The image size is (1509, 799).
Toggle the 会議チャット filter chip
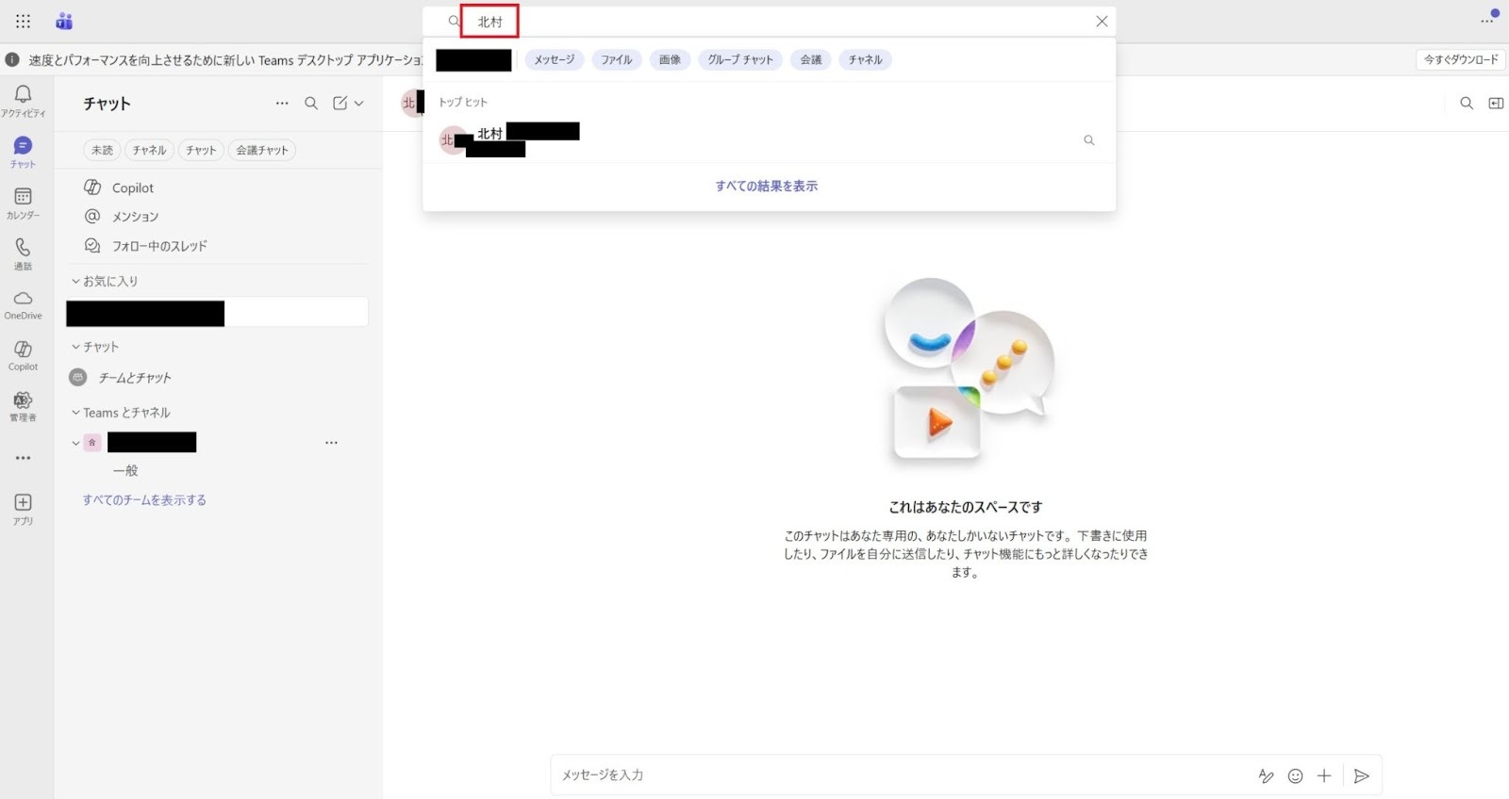tap(262, 150)
